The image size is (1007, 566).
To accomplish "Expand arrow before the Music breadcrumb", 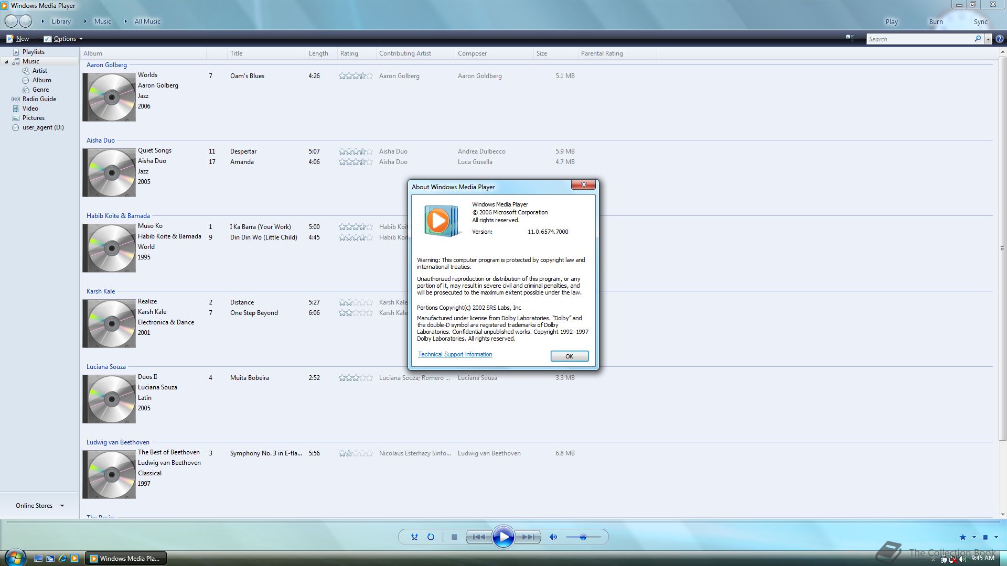I will 85,21.
